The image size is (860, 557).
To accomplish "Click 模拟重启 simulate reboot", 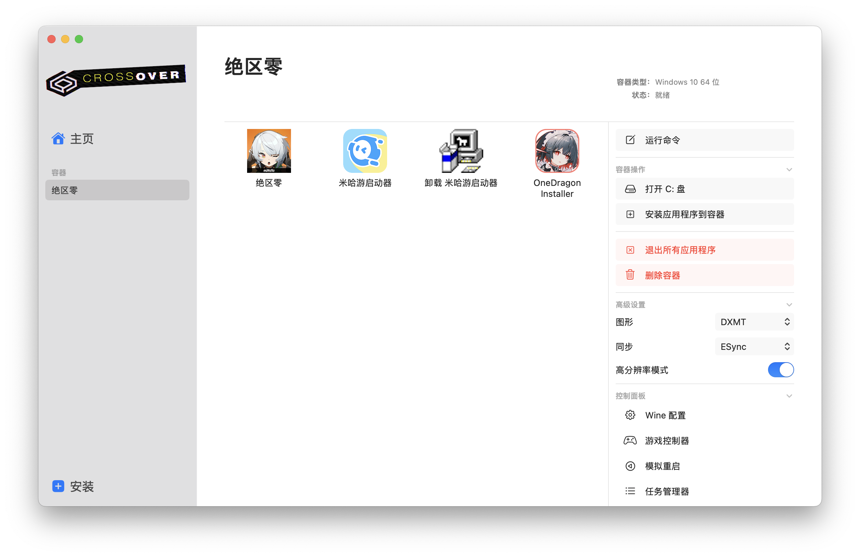I will 662,466.
